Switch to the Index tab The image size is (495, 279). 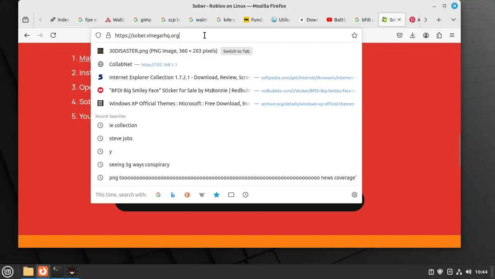click(x=60, y=20)
